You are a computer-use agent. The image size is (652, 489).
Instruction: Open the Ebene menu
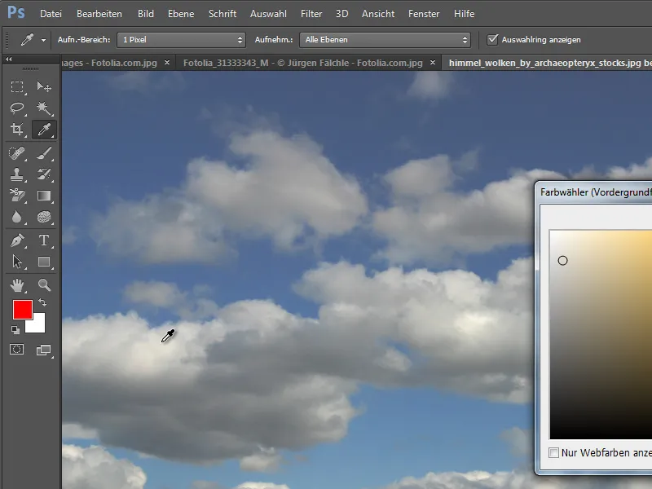coord(181,14)
